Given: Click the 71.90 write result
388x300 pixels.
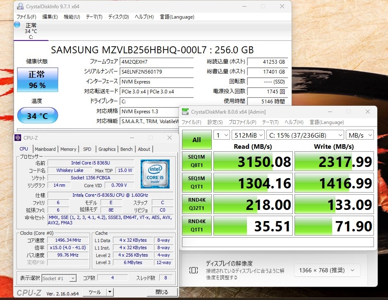Looking at the screenshot, I should pos(334,226).
